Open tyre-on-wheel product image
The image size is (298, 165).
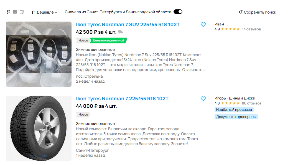(x=39, y=128)
